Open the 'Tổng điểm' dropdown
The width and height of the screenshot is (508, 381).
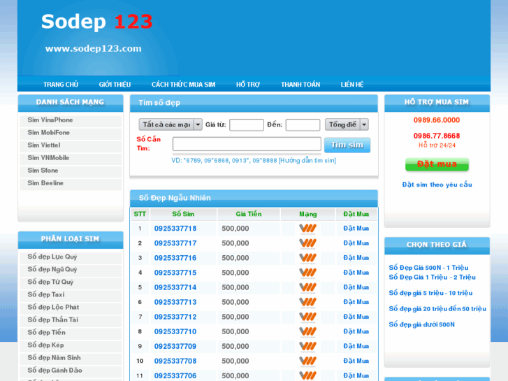[x=347, y=124]
